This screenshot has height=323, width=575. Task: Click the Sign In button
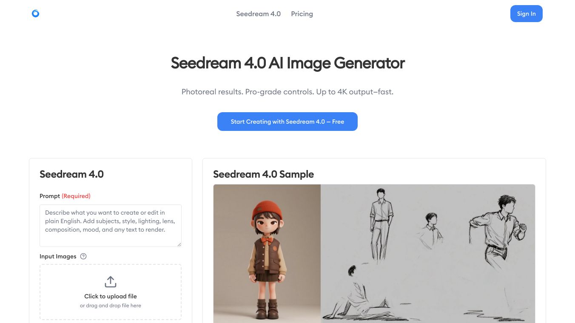pos(527,14)
